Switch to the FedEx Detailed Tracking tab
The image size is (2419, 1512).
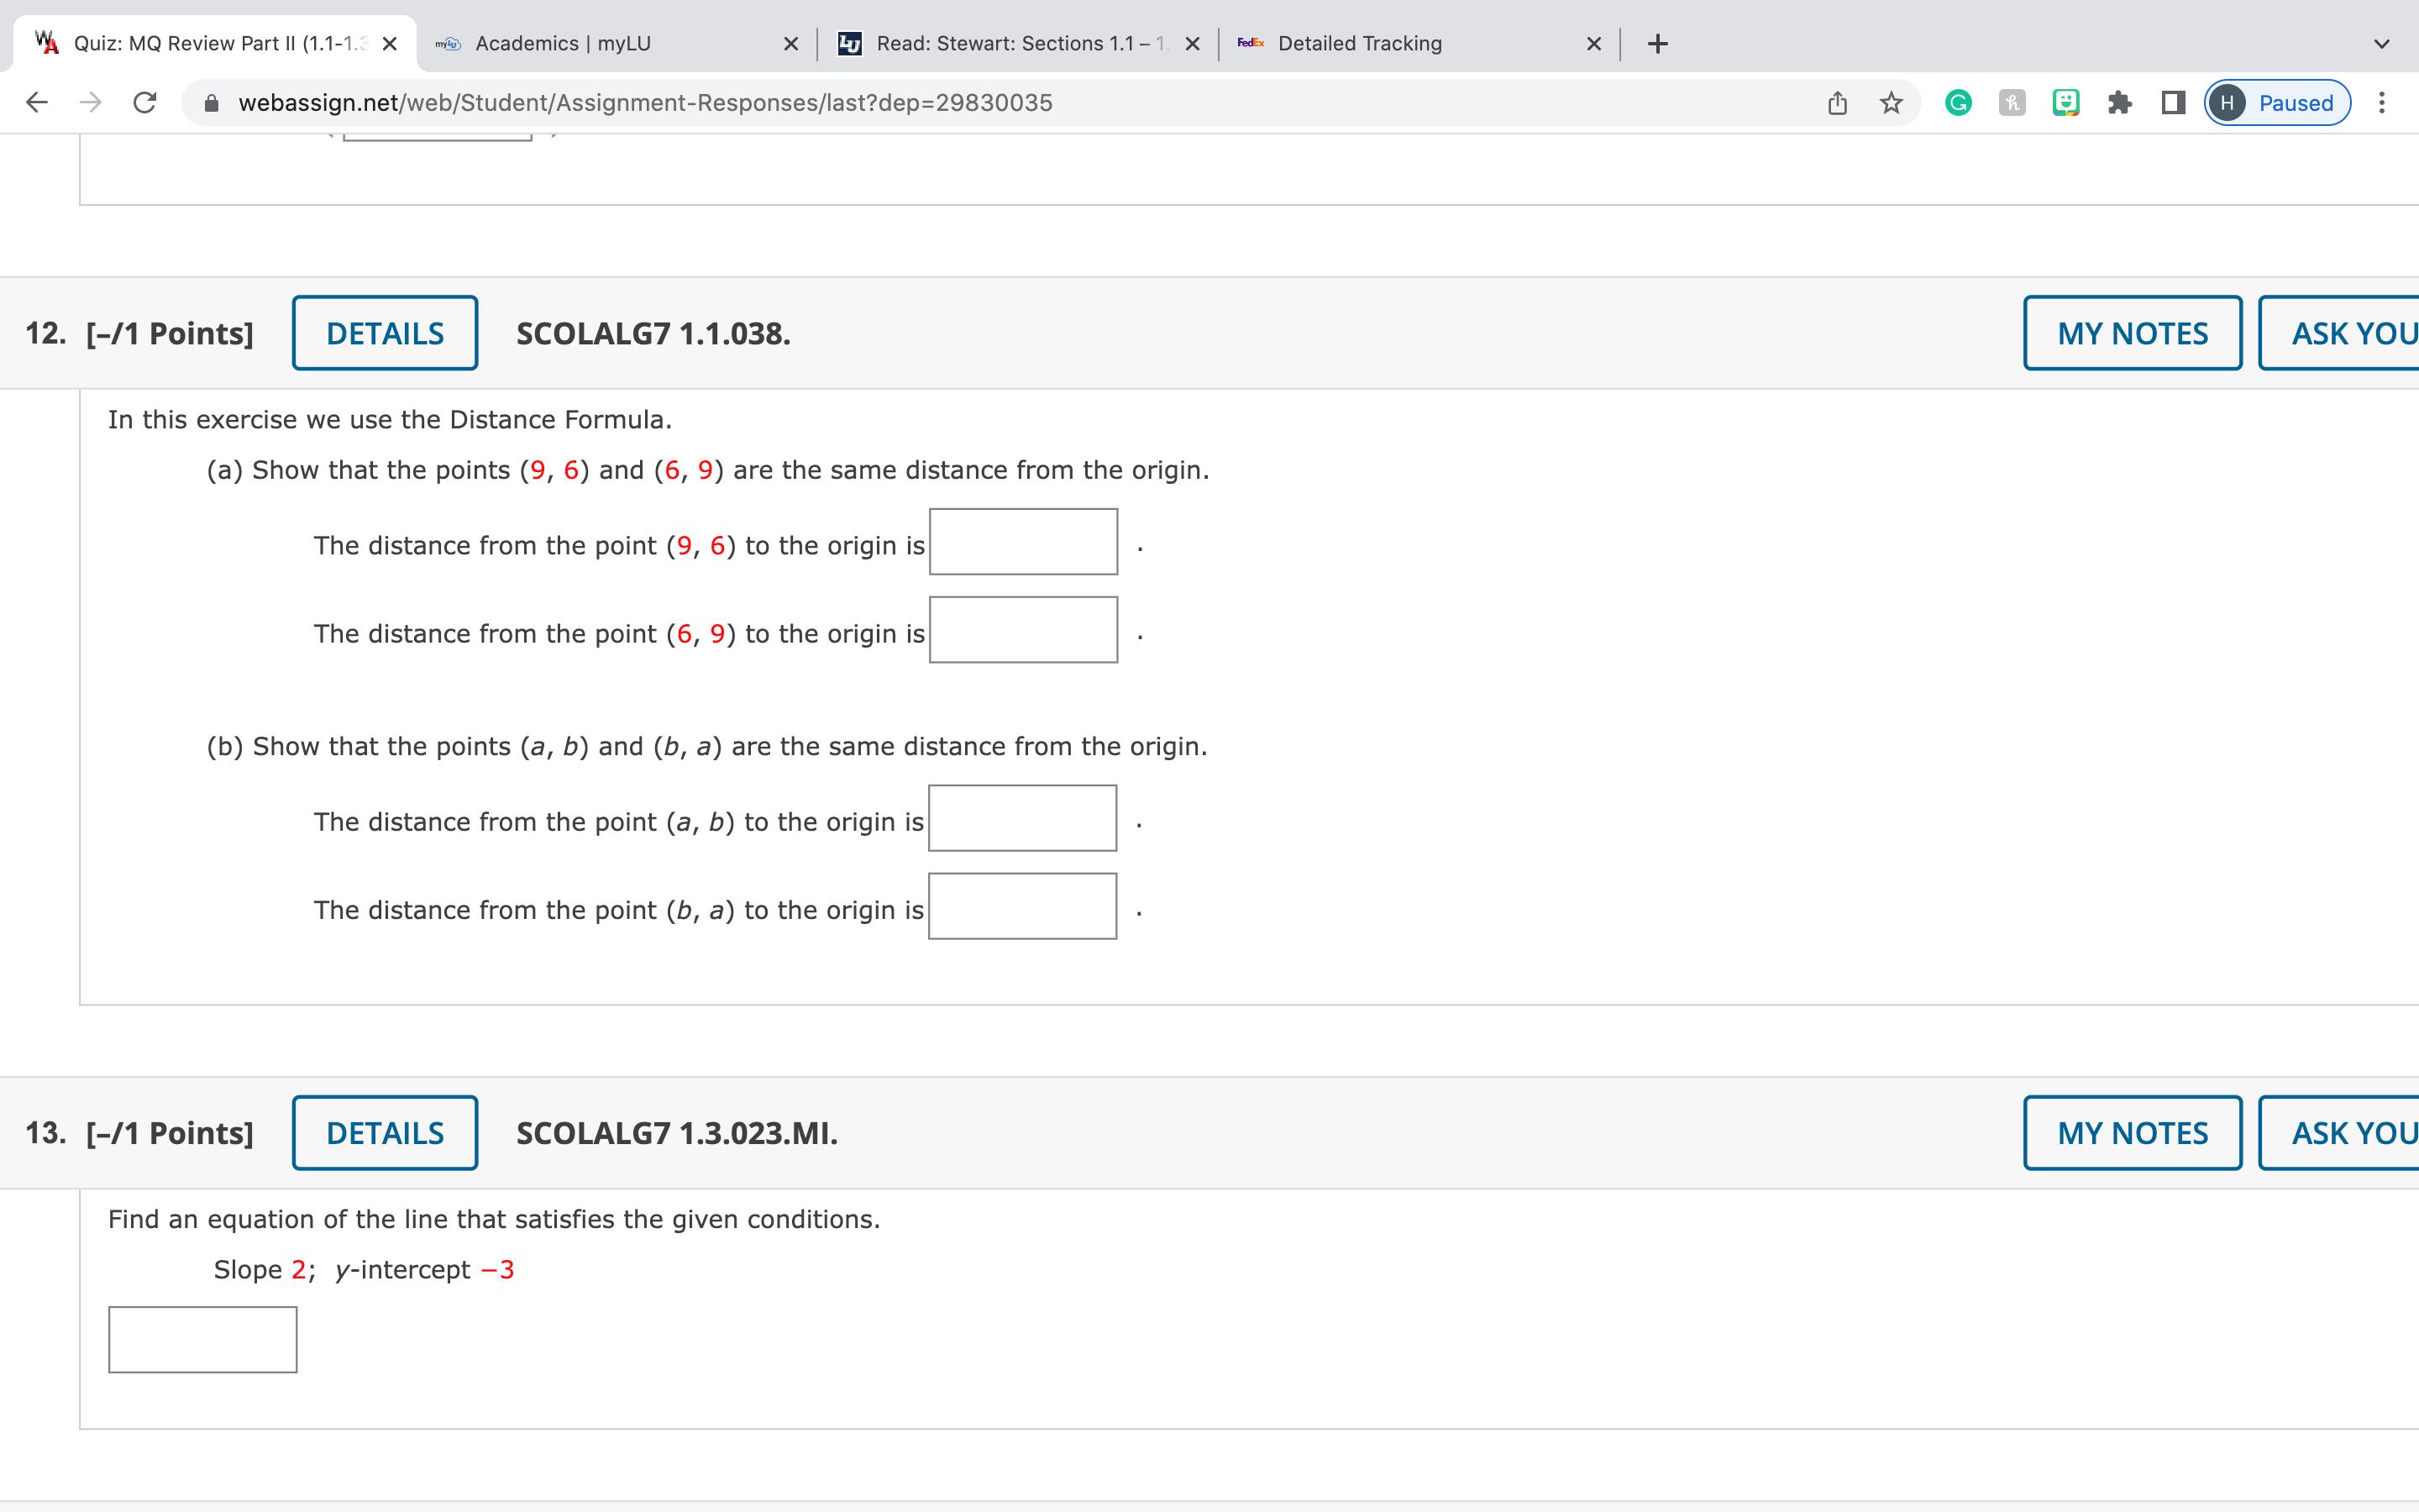(1360, 43)
